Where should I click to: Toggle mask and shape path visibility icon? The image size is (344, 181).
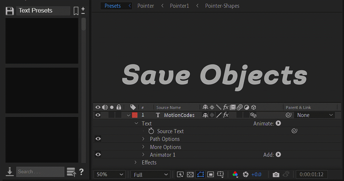pyautogui.click(x=200, y=174)
